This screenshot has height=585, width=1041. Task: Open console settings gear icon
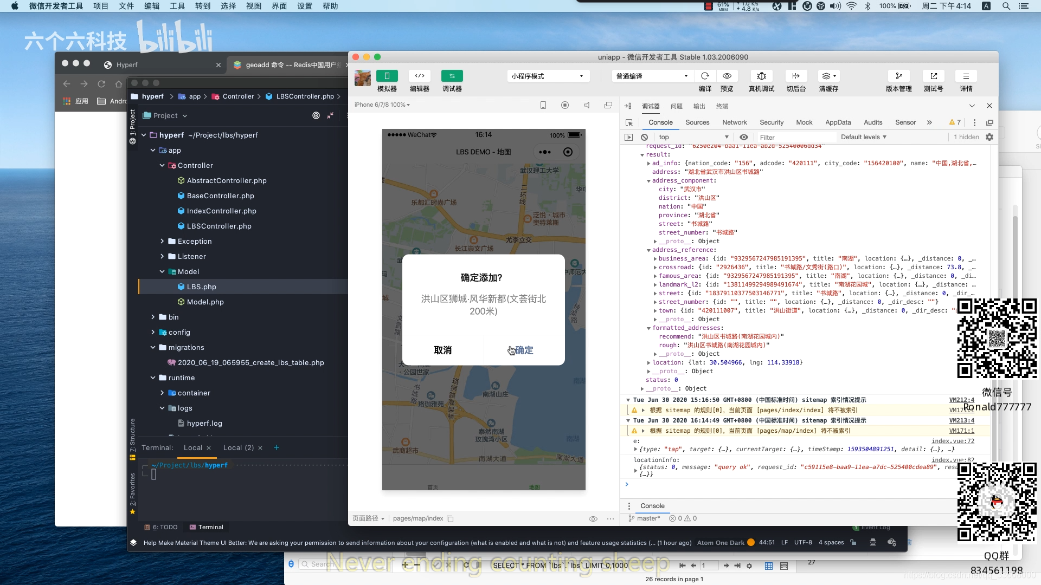coord(989,137)
